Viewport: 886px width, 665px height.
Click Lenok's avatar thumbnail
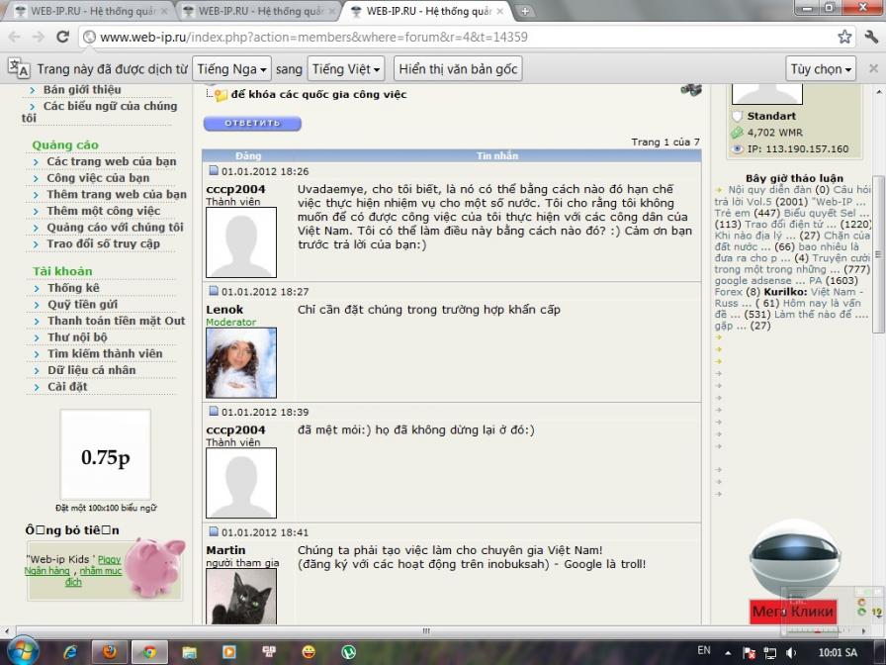pos(240,363)
